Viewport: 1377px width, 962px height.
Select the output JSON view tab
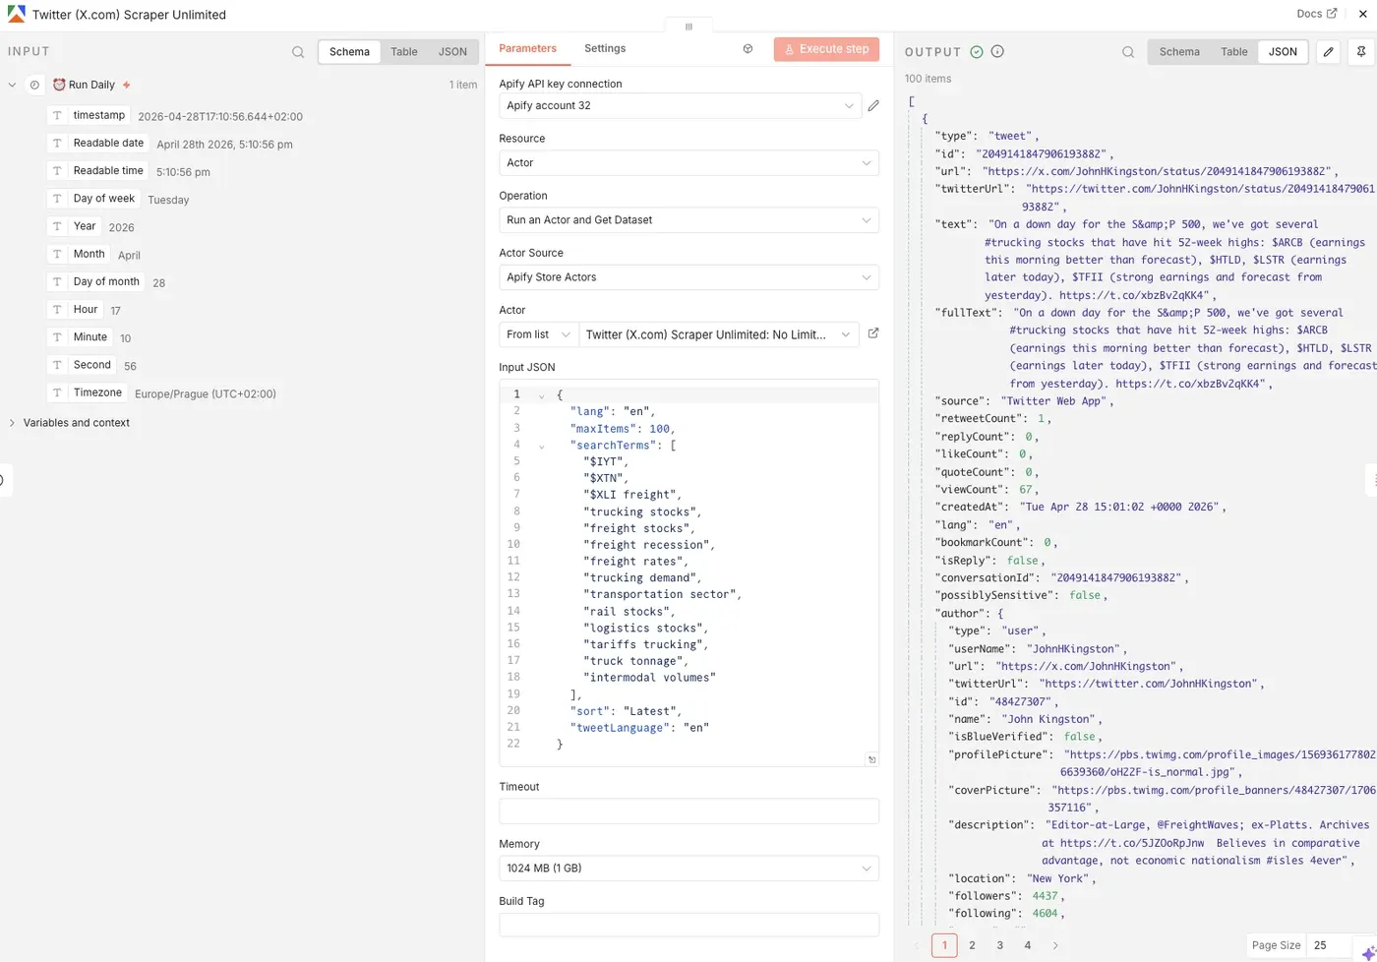point(1283,51)
